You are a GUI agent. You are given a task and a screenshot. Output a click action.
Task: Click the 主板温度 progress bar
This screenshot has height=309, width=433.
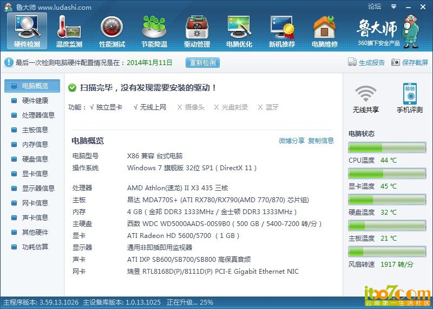387,226
